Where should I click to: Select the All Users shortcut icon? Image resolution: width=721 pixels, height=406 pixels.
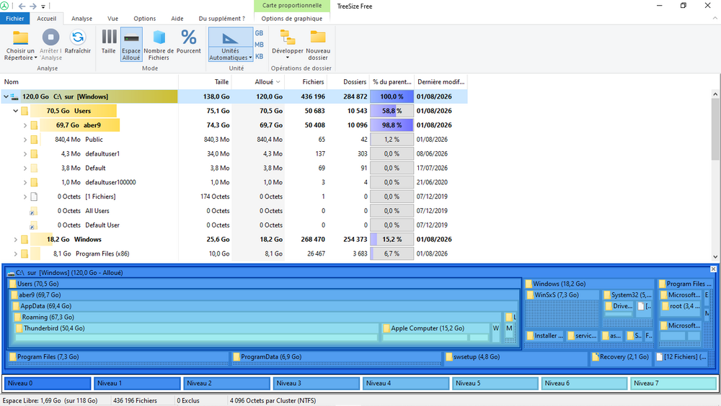coord(33,211)
